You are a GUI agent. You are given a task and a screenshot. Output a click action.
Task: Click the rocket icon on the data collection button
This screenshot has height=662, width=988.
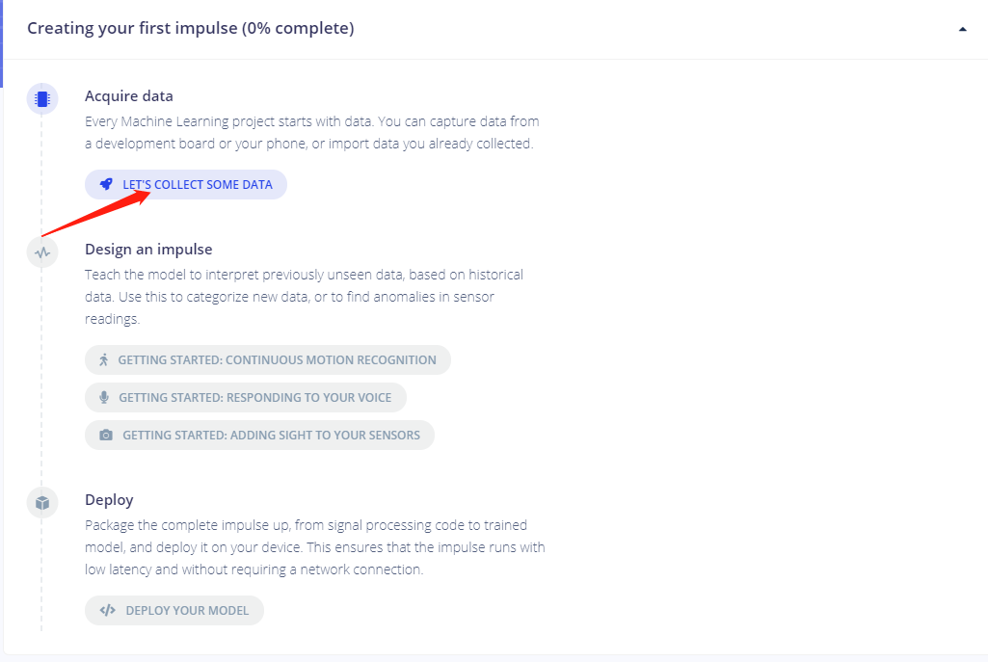tap(106, 183)
